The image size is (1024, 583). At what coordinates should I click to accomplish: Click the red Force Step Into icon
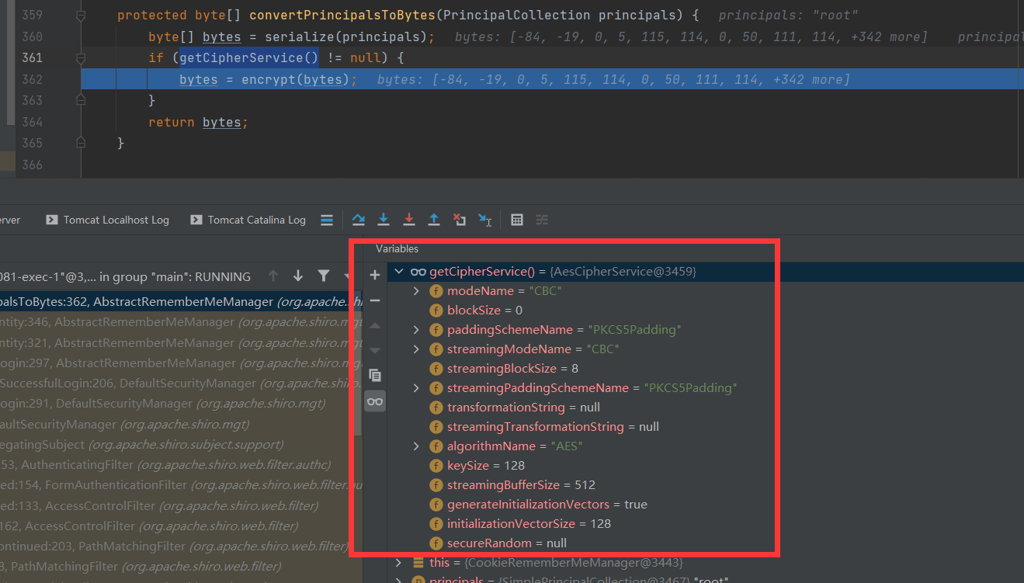(408, 220)
